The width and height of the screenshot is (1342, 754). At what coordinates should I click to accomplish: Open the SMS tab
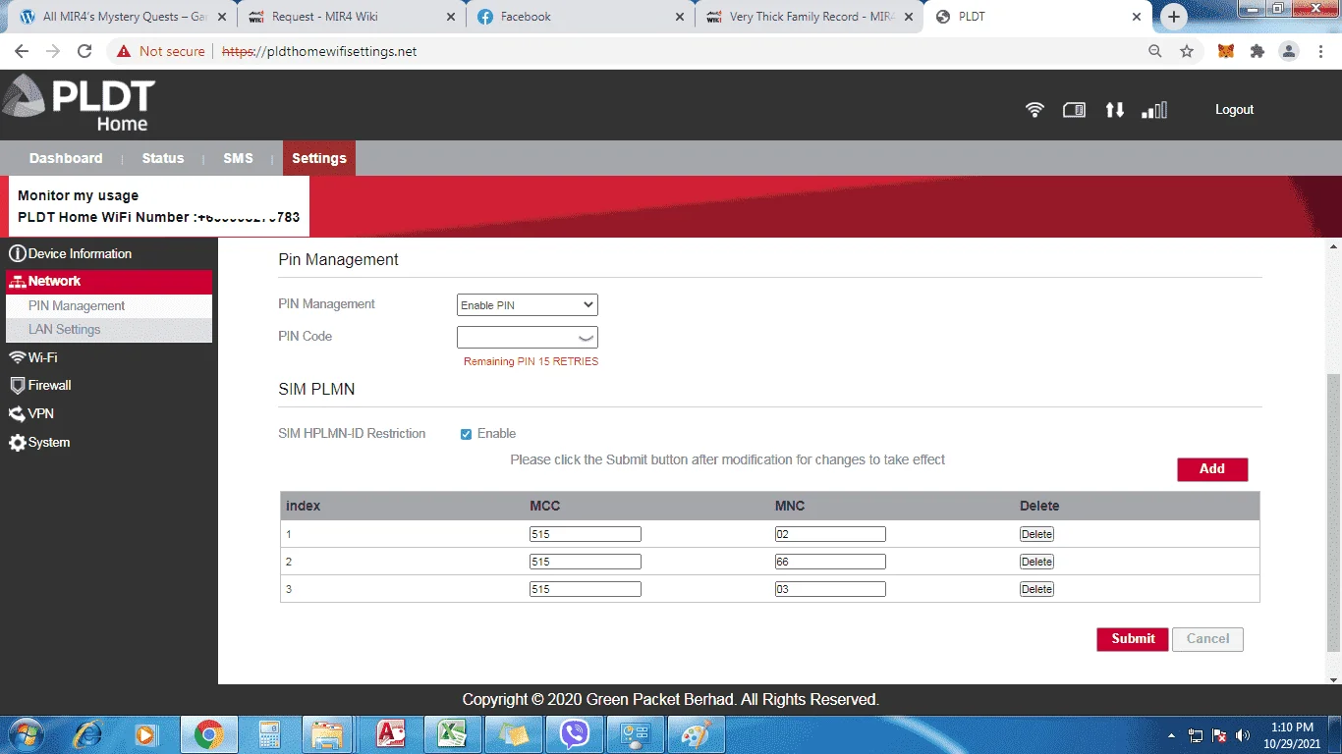click(239, 158)
